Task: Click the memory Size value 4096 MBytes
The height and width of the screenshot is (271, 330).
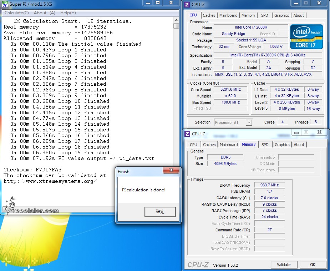Action: (225, 164)
